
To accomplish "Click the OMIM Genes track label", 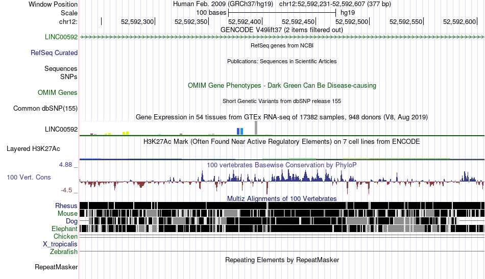I will pos(57,93).
